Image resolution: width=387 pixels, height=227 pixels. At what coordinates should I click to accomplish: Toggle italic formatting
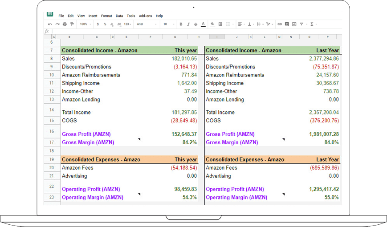188,24
